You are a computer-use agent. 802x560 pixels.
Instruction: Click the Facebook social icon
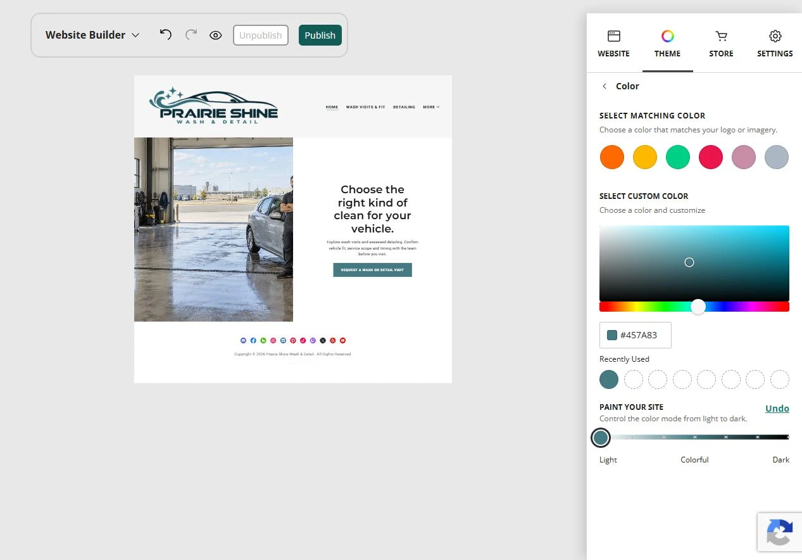click(x=253, y=341)
